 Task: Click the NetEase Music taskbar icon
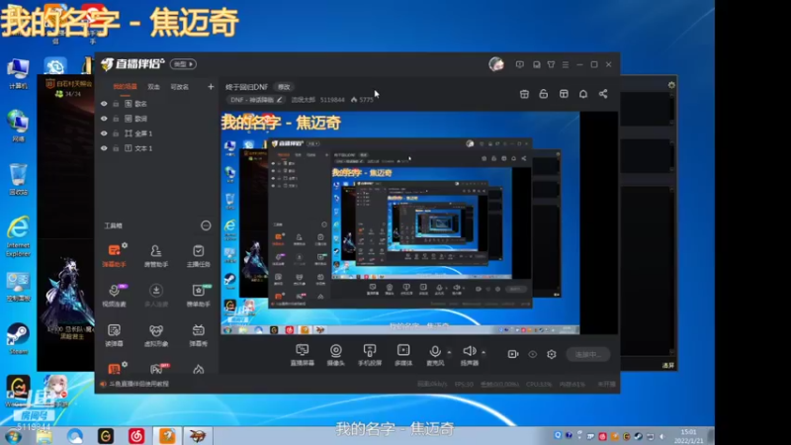point(136,436)
